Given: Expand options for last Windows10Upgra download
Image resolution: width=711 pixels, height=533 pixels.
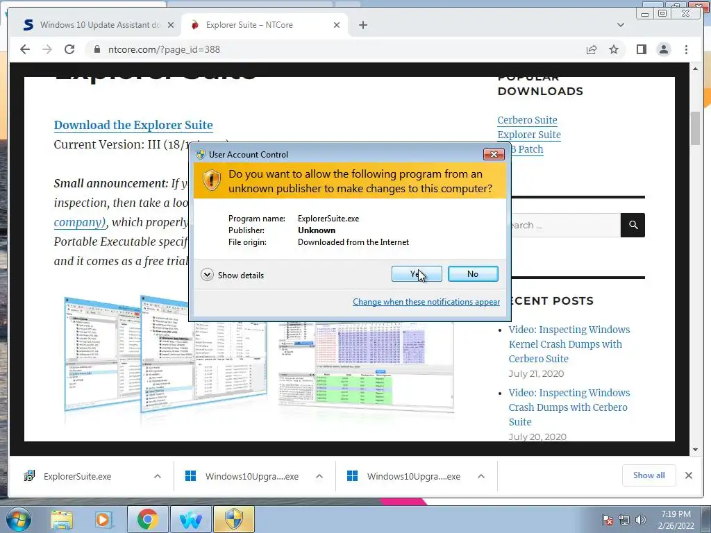Looking at the screenshot, I should click(x=481, y=476).
